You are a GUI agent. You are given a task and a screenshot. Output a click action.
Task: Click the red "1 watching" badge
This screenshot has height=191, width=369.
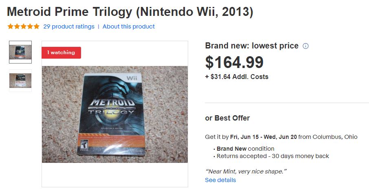tap(61, 53)
